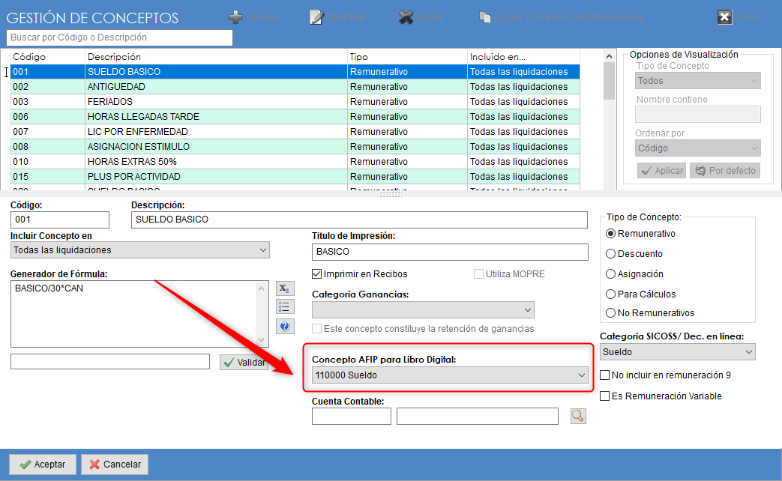Click the Cerrar window icon

click(x=725, y=17)
